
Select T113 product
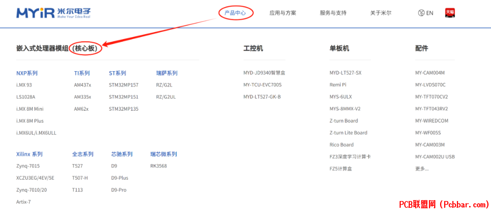click(x=77, y=190)
